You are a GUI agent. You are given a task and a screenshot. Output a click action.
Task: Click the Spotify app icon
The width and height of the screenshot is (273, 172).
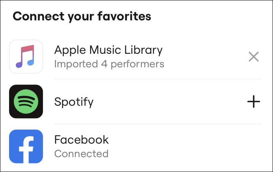[26, 101]
